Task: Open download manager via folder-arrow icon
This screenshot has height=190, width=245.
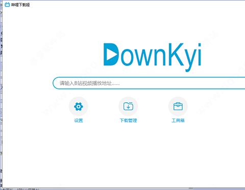Action: point(128,106)
